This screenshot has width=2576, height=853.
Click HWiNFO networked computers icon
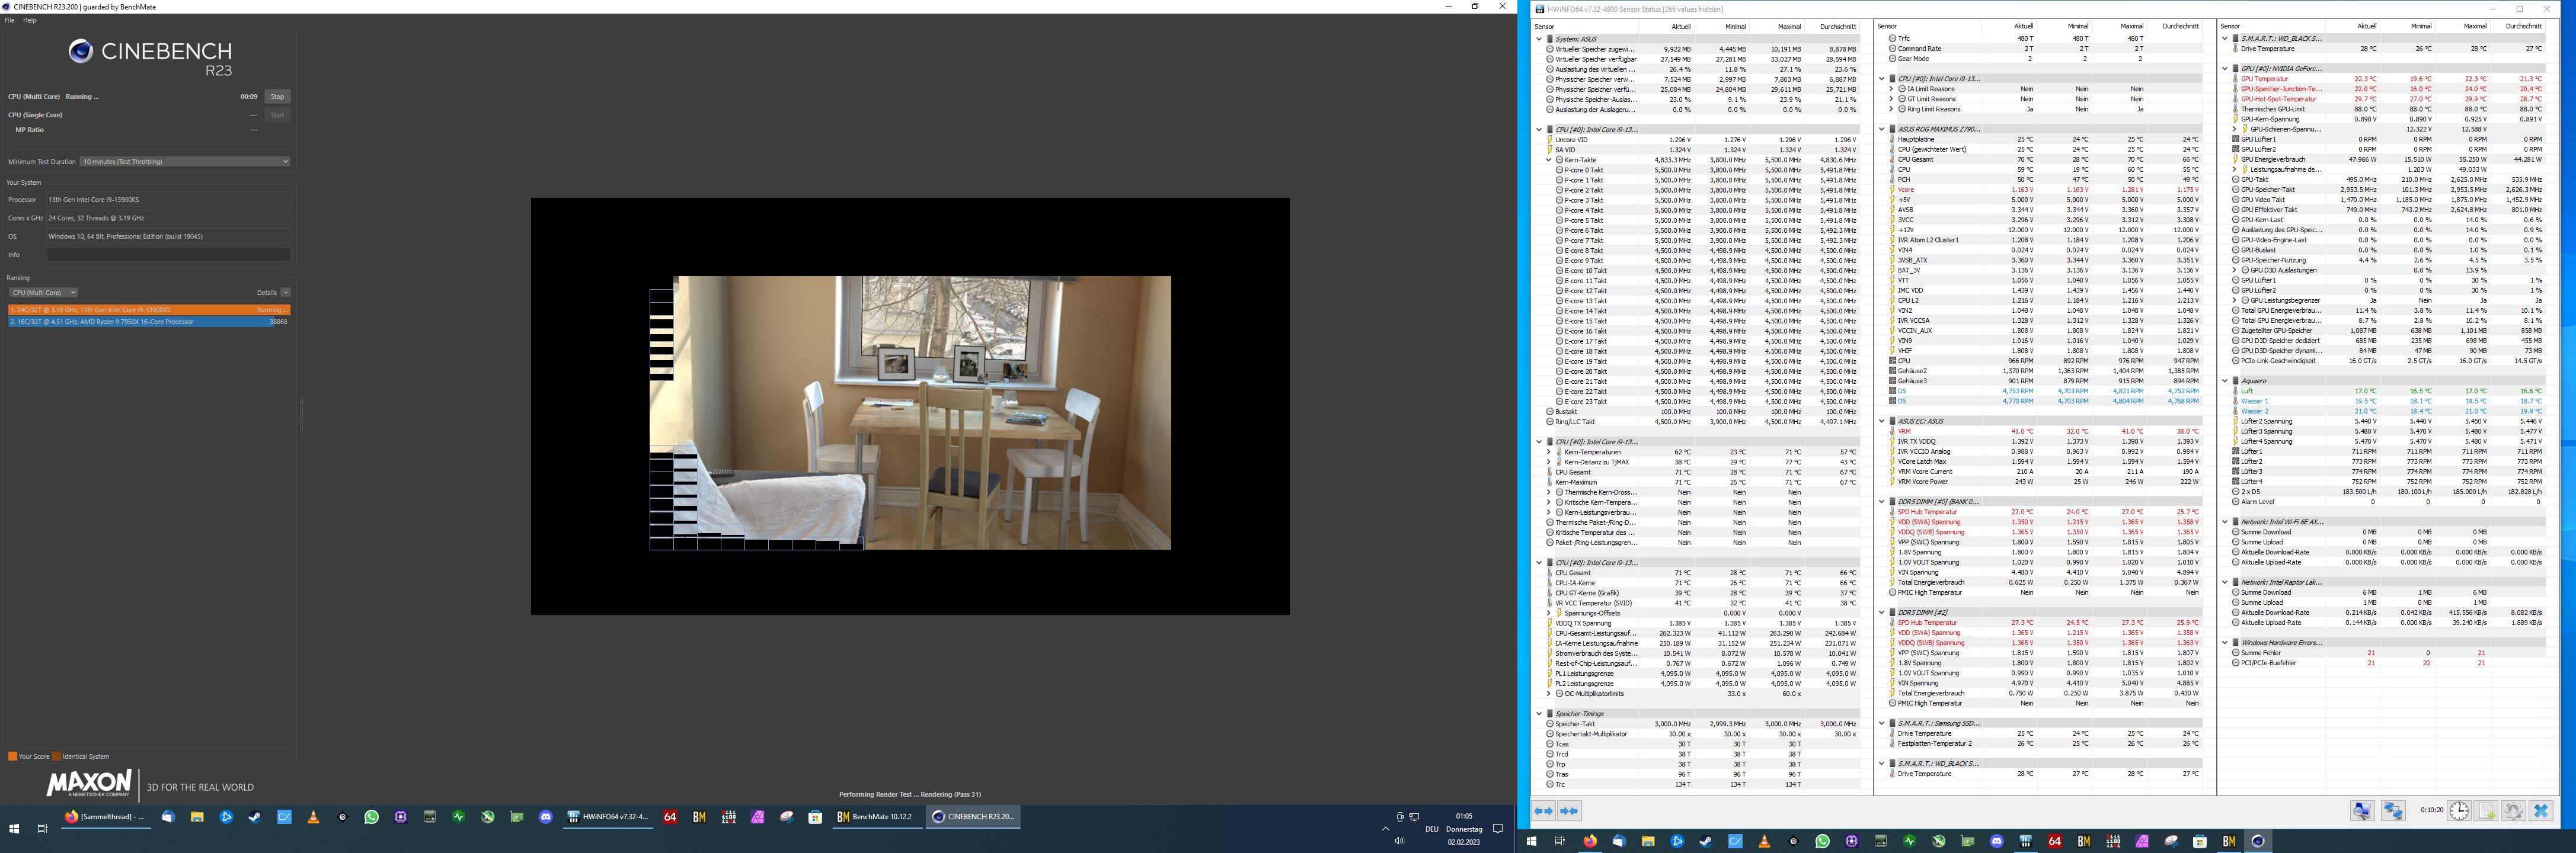click(x=2393, y=811)
